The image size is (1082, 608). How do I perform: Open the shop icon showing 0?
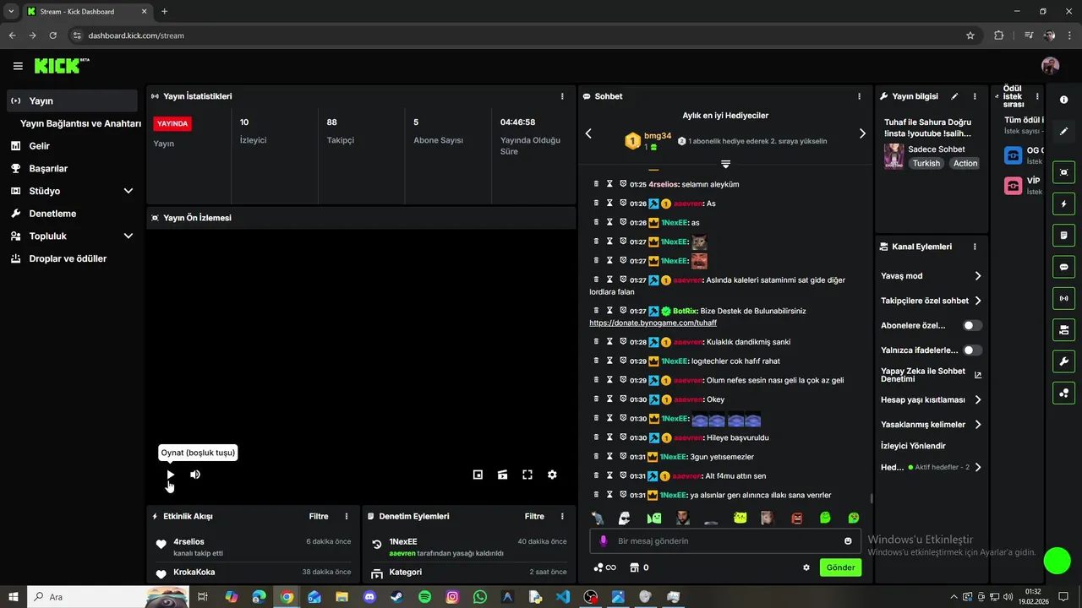[640, 567]
